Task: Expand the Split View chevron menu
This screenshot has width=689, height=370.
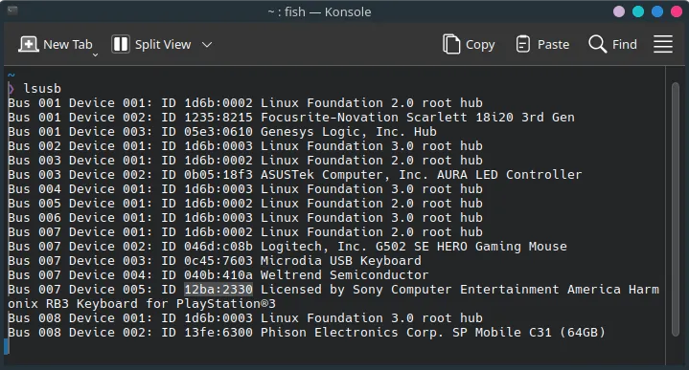Action: 207,44
